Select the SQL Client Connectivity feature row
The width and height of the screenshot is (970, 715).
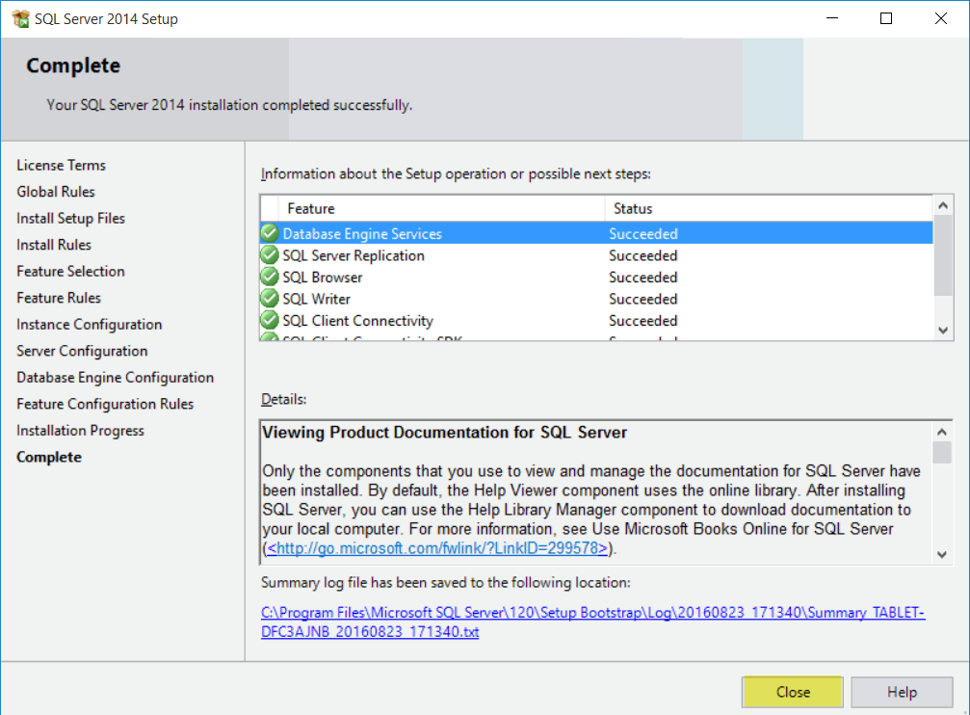click(596, 320)
